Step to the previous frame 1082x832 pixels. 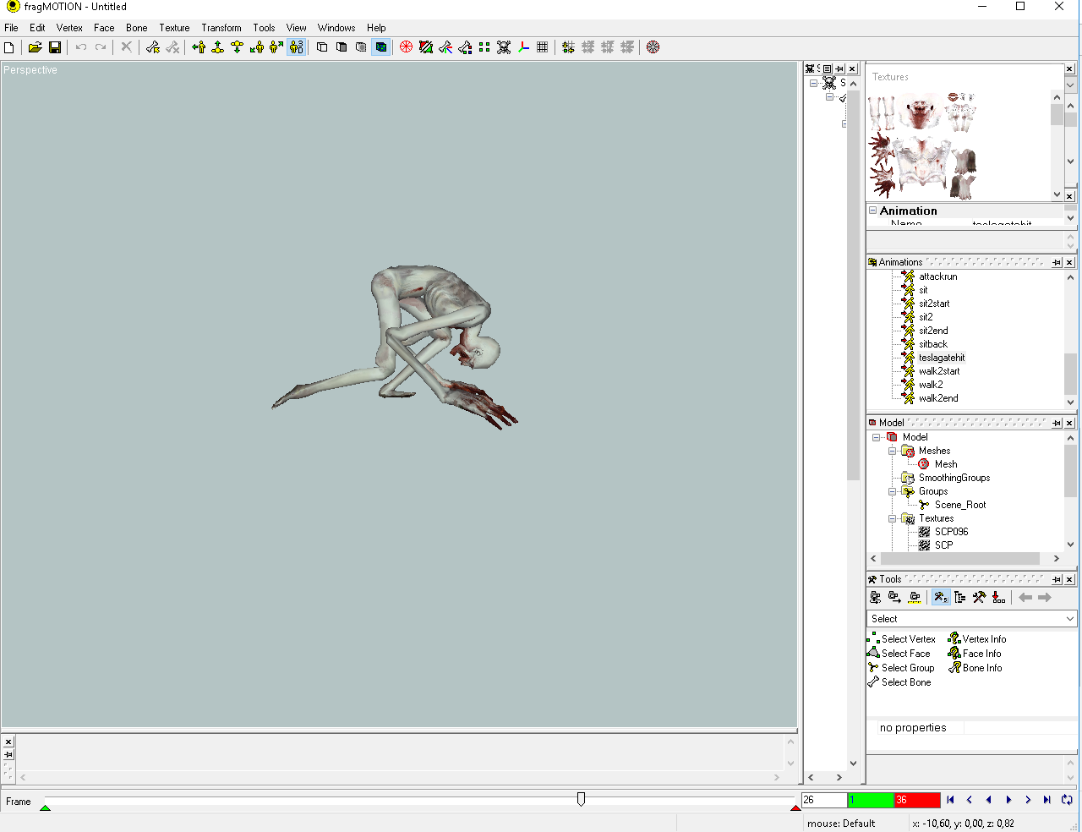(x=970, y=800)
